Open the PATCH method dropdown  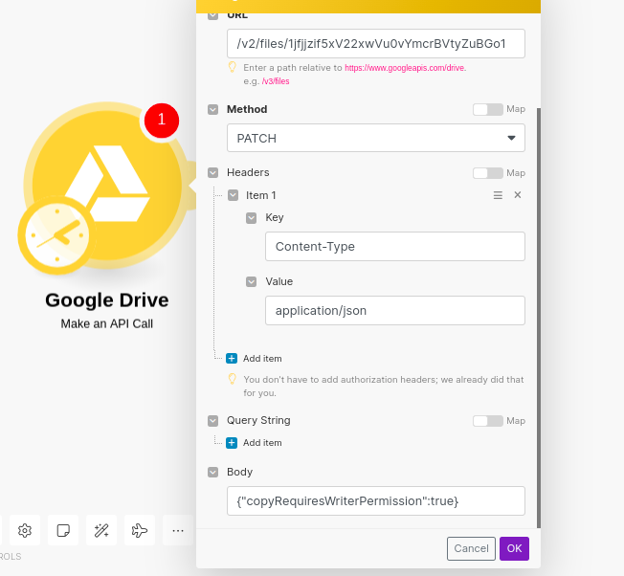376,138
